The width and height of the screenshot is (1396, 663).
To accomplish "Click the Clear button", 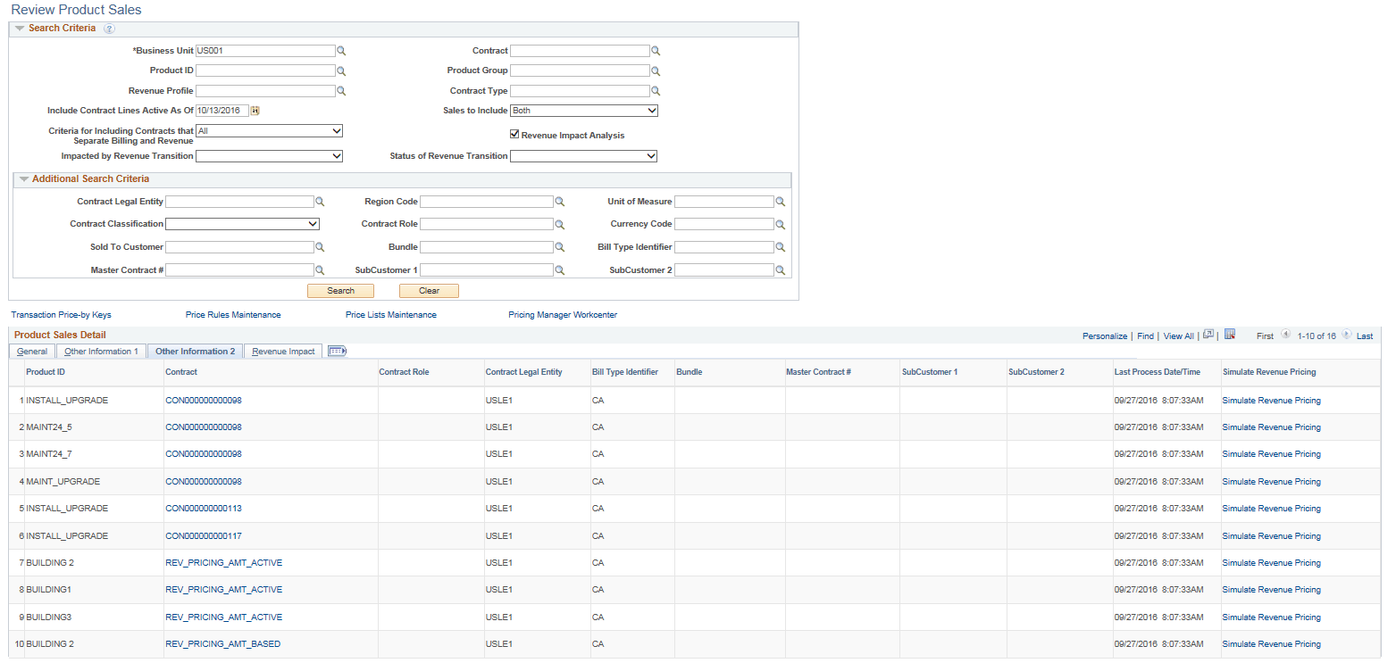I will coord(429,290).
